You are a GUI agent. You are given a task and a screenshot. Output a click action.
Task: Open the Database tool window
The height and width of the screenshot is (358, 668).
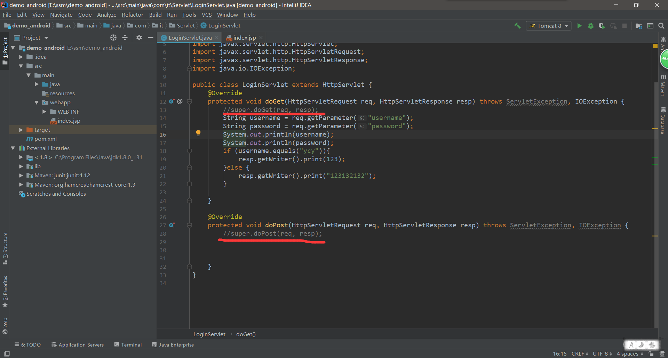click(663, 118)
